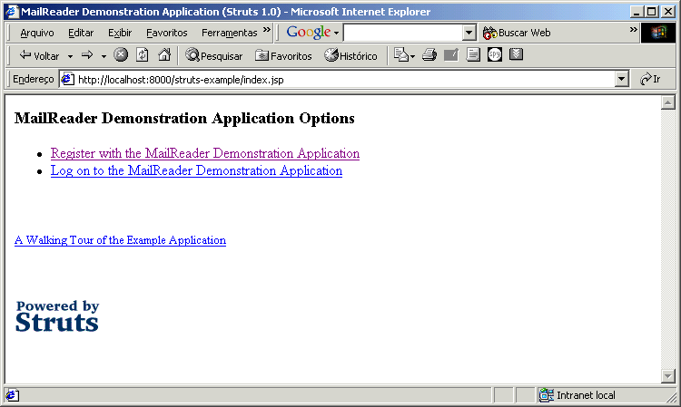
Task: Print the page with printer icon
Action: [429, 55]
